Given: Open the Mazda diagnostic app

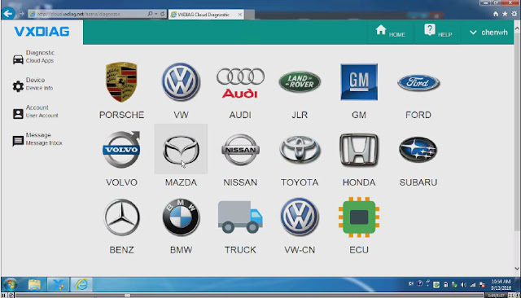Looking at the screenshot, I should point(181,150).
